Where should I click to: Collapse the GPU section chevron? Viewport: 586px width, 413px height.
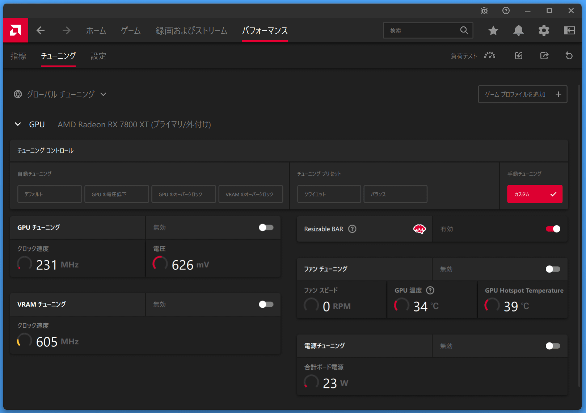18,124
